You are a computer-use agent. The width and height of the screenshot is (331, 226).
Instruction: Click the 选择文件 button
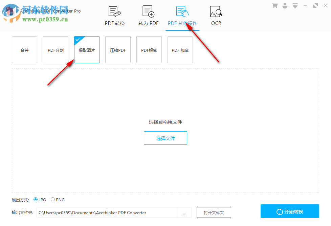click(165, 138)
